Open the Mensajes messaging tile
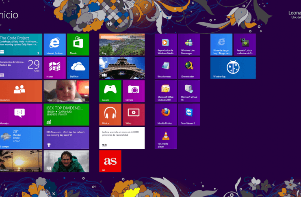 21,115
